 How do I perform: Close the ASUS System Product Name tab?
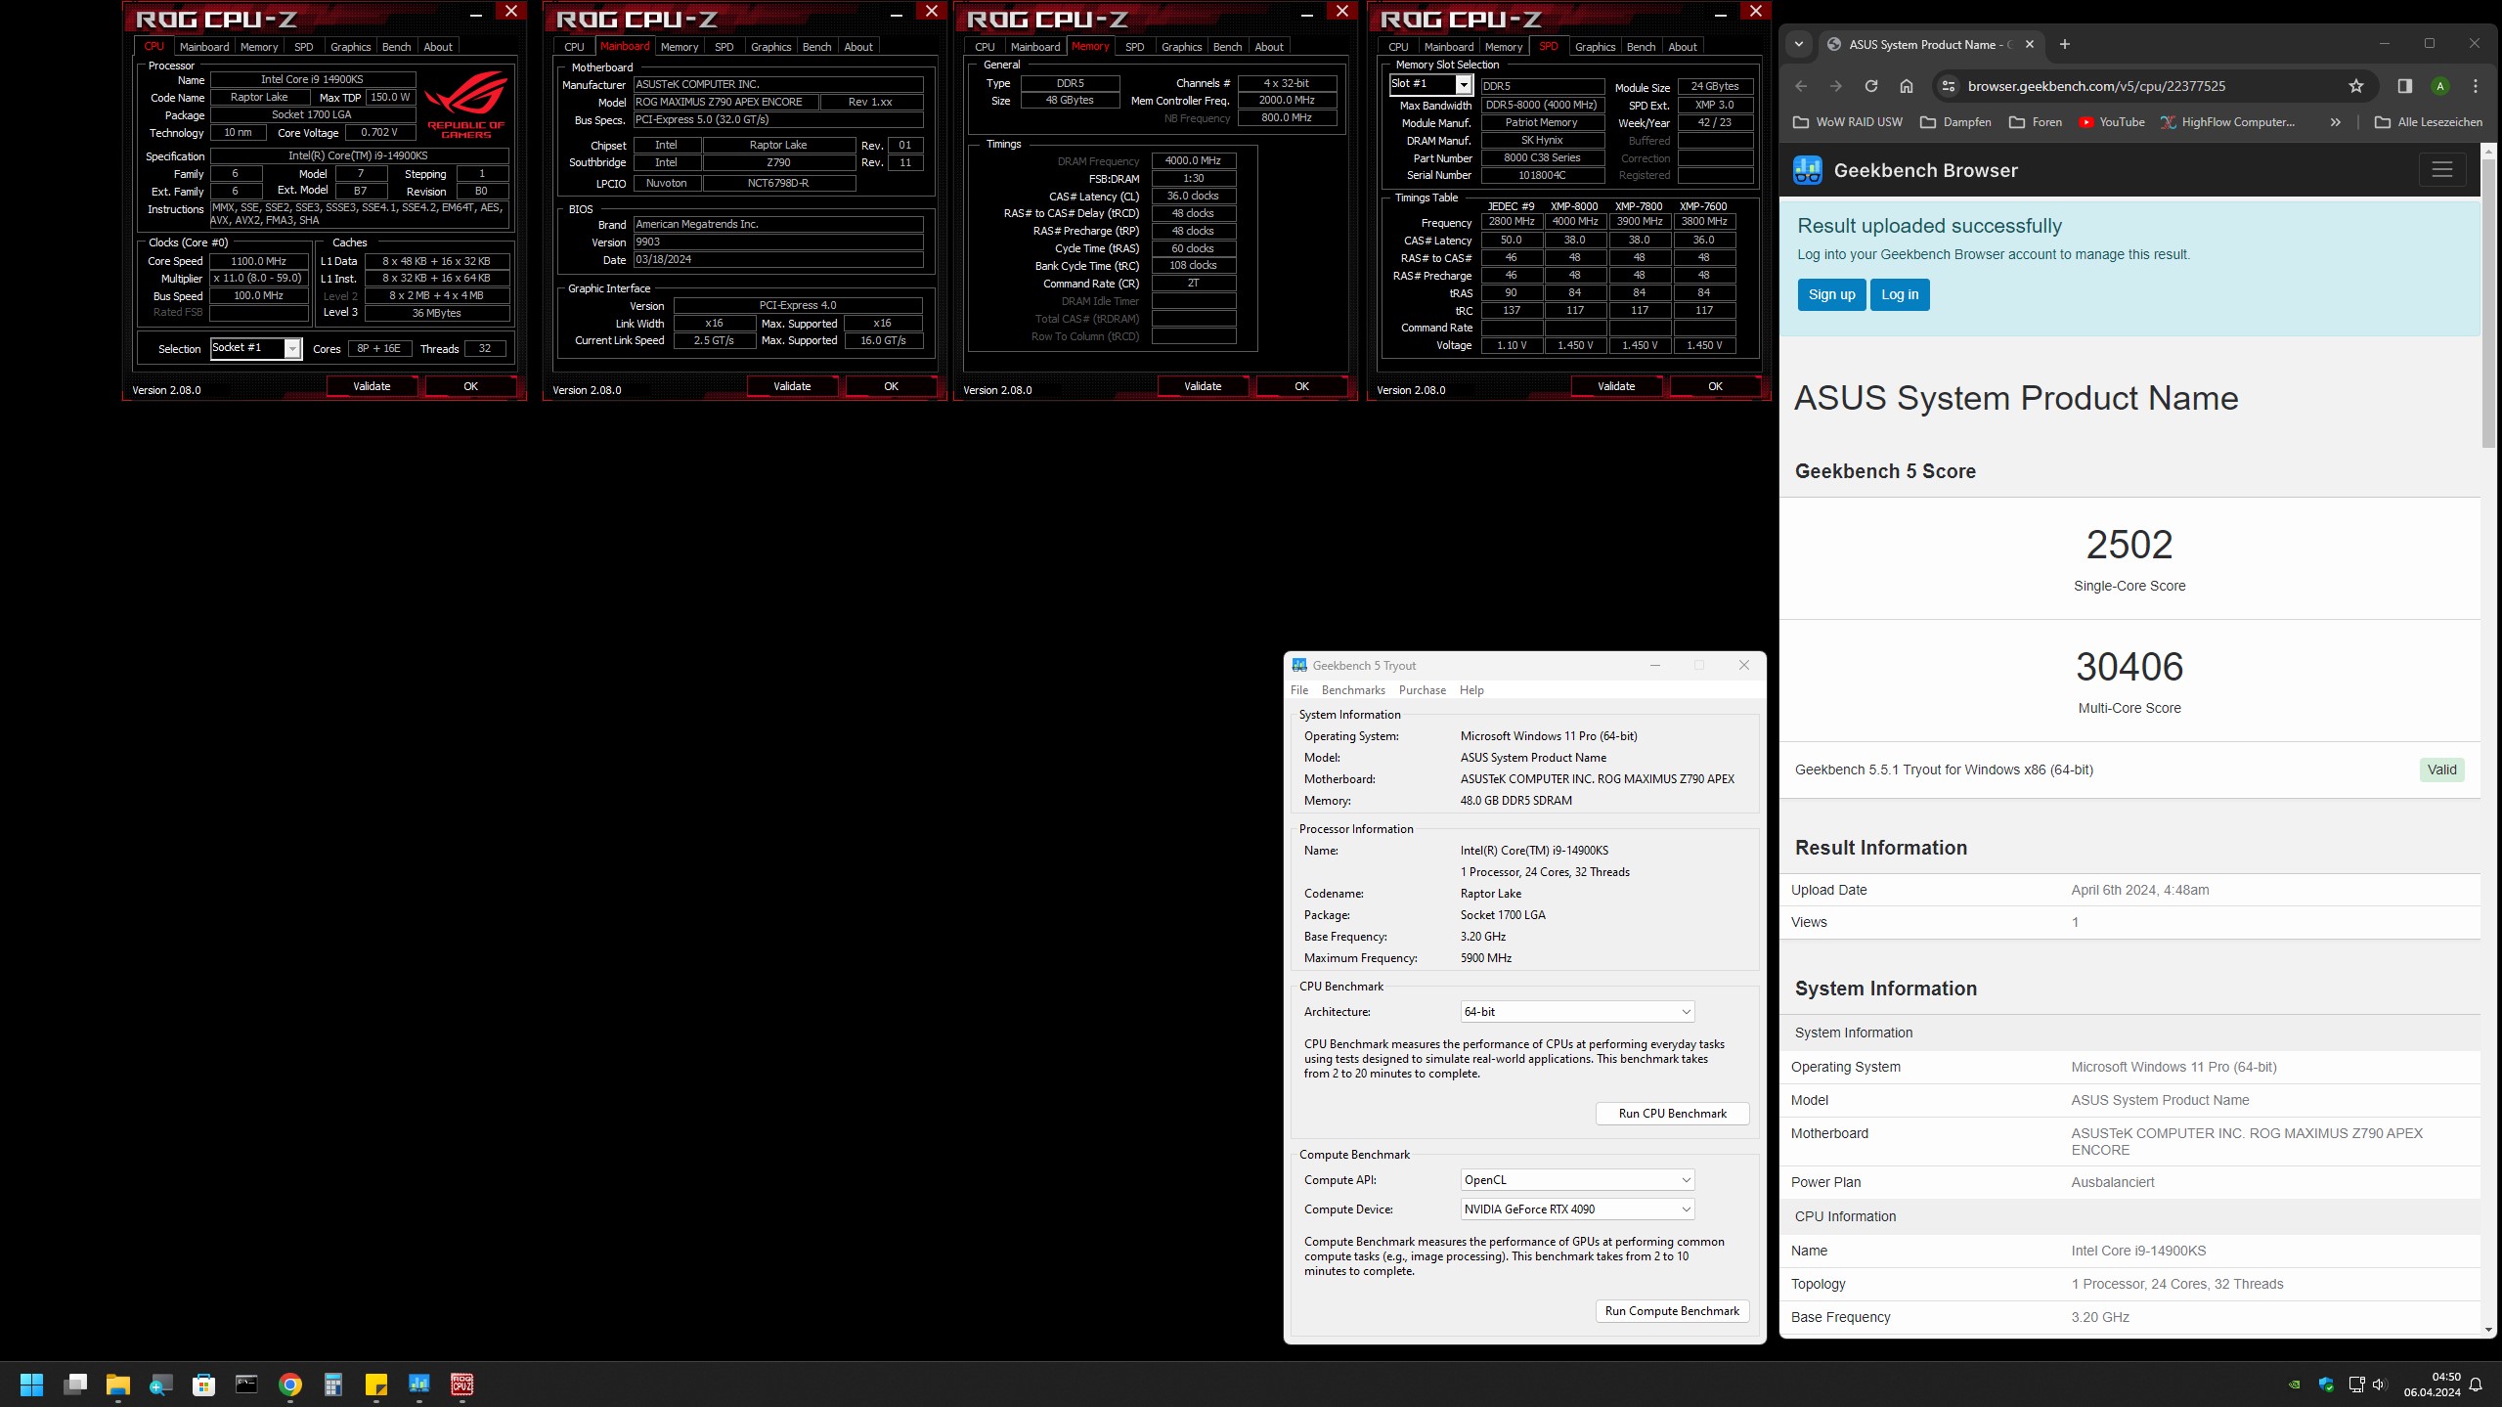tap(2029, 44)
